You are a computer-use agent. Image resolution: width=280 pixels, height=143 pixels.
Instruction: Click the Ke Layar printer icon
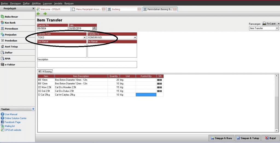pos(264,24)
